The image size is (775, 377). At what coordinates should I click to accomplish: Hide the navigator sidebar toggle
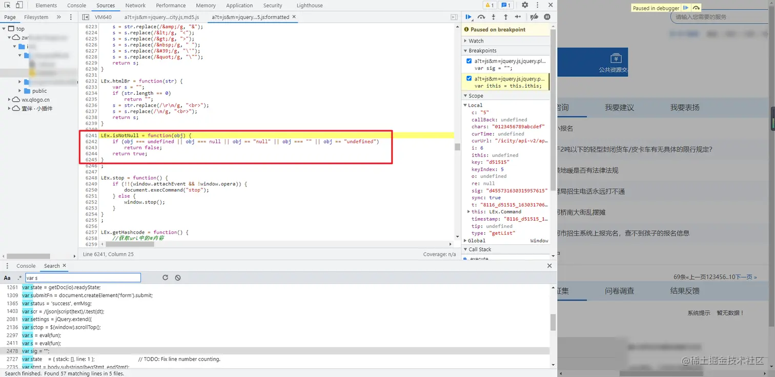pos(85,17)
